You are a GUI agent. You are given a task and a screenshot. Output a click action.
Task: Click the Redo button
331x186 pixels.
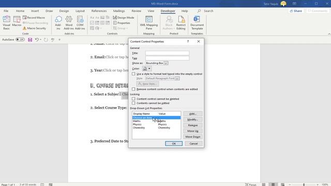point(46,40)
